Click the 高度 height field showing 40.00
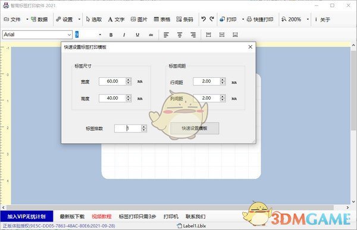Image resolution: width=357 pixels, height=230 pixels. [x=112, y=98]
